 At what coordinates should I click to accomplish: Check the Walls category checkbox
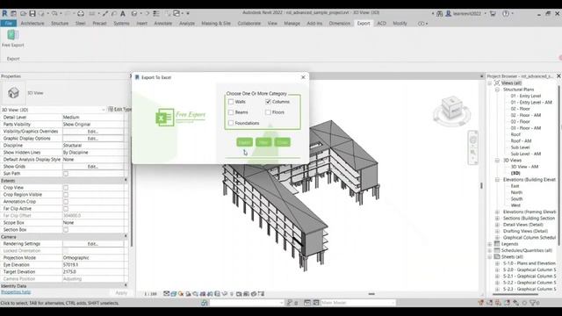coord(231,102)
